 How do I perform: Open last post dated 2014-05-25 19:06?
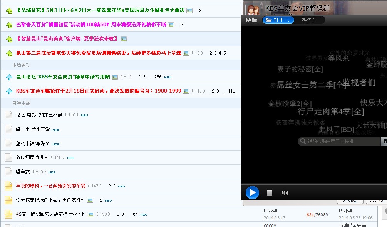pos(356,218)
